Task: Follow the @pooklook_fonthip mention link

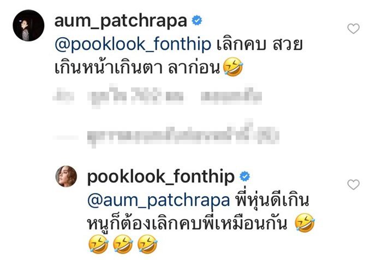Action: pos(133,45)
